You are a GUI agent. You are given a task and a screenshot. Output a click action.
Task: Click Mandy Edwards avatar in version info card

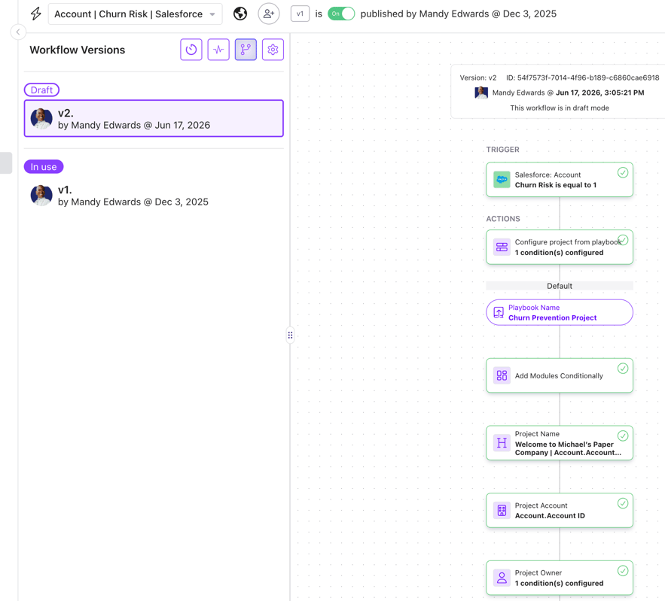[481, 93]
